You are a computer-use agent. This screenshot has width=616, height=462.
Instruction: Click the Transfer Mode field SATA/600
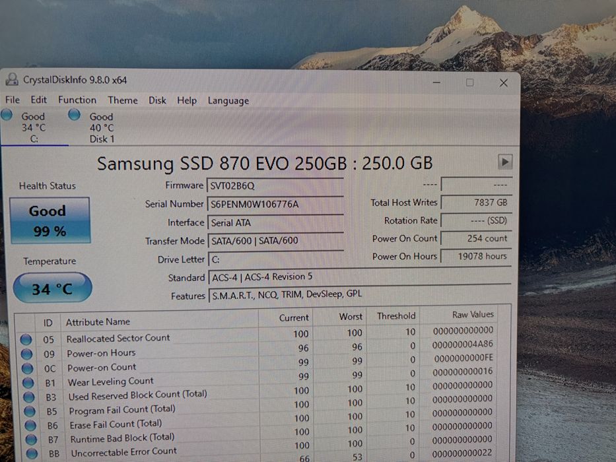tap(276, 240)
